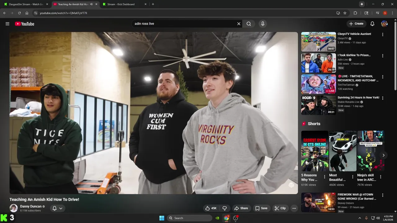Open the Chrome extensions puzzle icon
Image resolution: width=397 pixels, height=223 pixels.
[355, 13]
